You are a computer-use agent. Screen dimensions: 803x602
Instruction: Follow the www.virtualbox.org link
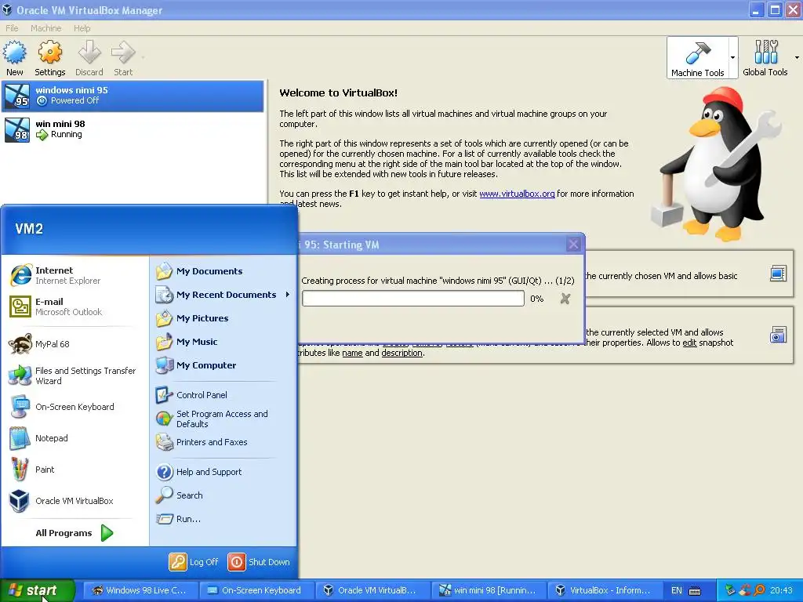click(517, 194)
